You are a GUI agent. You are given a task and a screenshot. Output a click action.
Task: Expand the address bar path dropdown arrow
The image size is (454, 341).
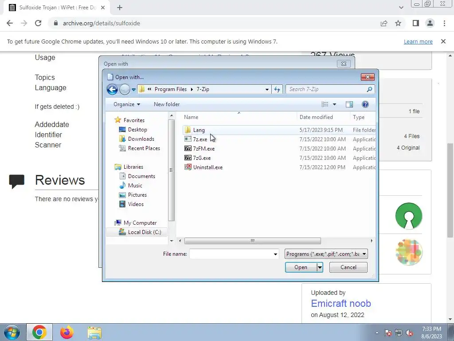pos(267,89)
